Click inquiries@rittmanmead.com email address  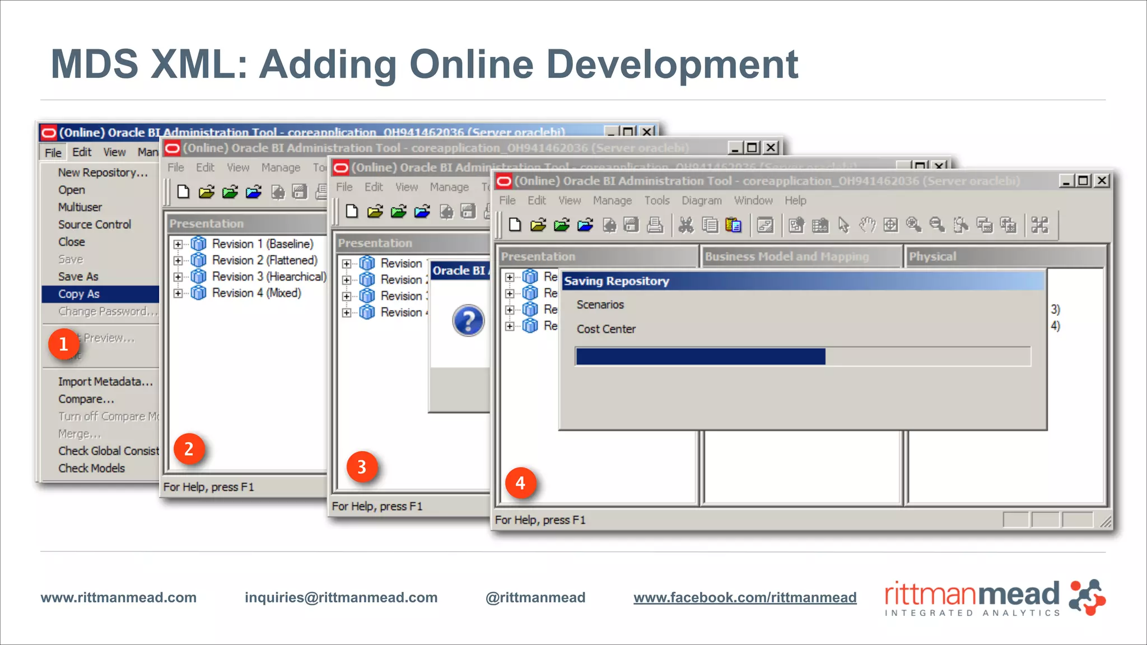tap(341, 597)
